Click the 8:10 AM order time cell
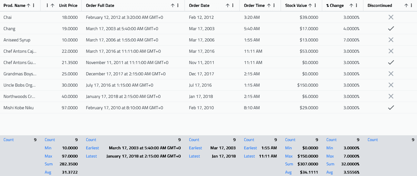 pos(260,108)
